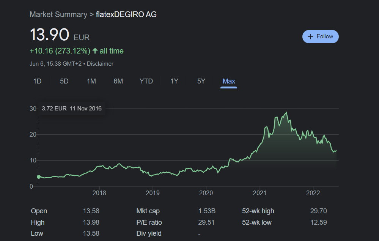379x241 pixels.
Task: Switch to the 1D time range tab
Action: pyautogui.click(x=37, y=81)
